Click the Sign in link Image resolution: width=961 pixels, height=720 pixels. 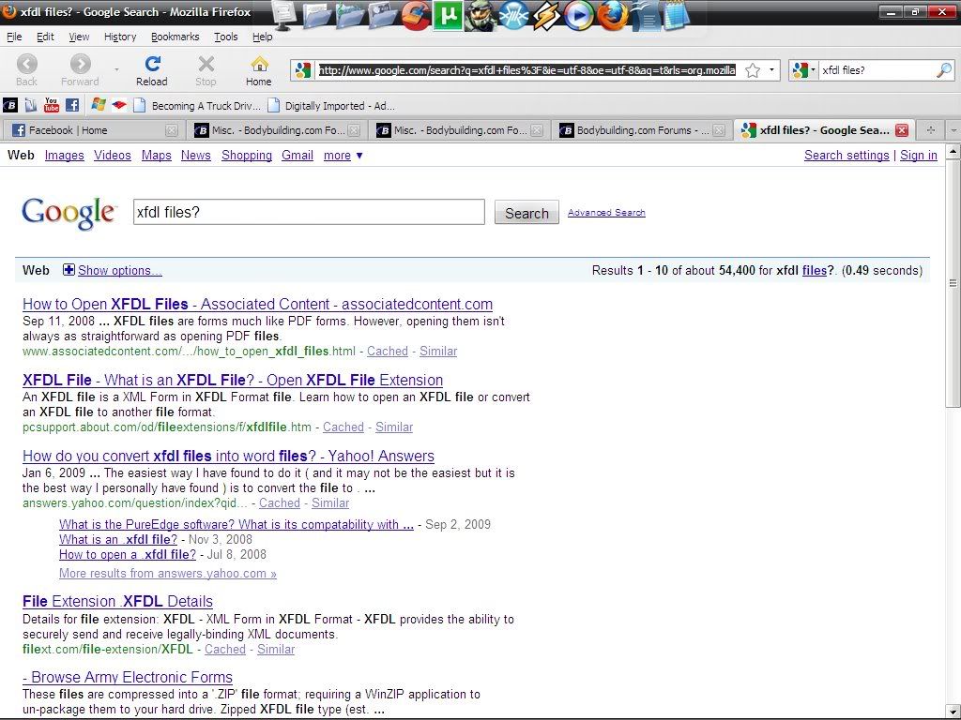click(918, 156)
